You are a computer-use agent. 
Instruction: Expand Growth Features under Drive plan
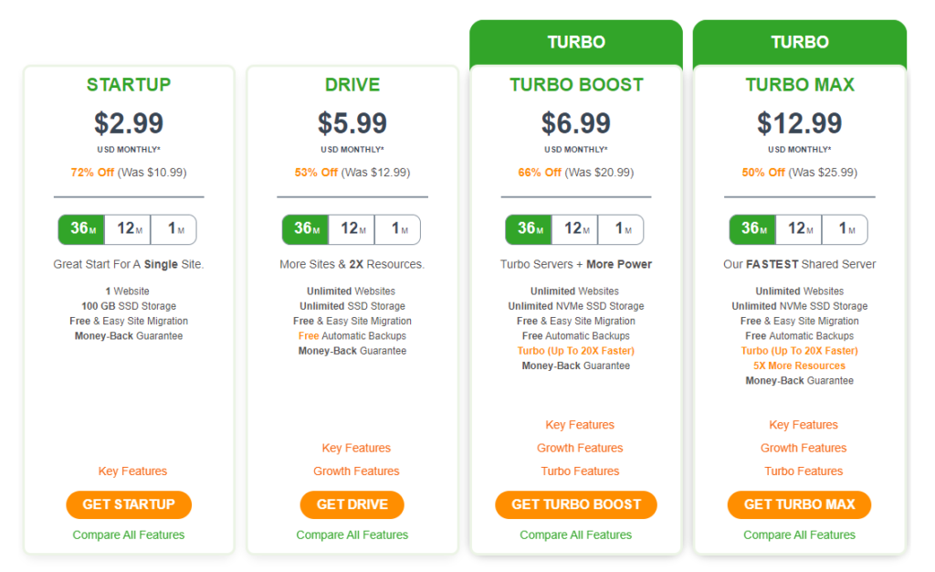tap(356, 471)
